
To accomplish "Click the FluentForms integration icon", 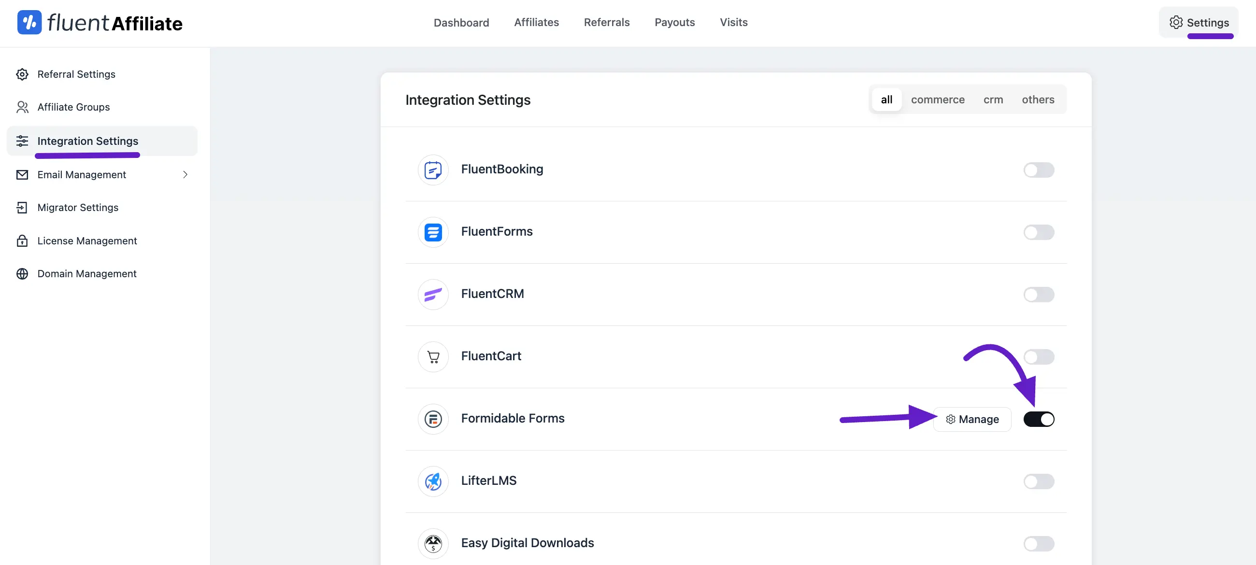I will pyautogui.click(x=432, y=232).
